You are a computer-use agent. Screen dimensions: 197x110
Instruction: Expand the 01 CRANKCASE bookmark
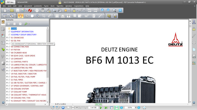click(x=7, y=38)
